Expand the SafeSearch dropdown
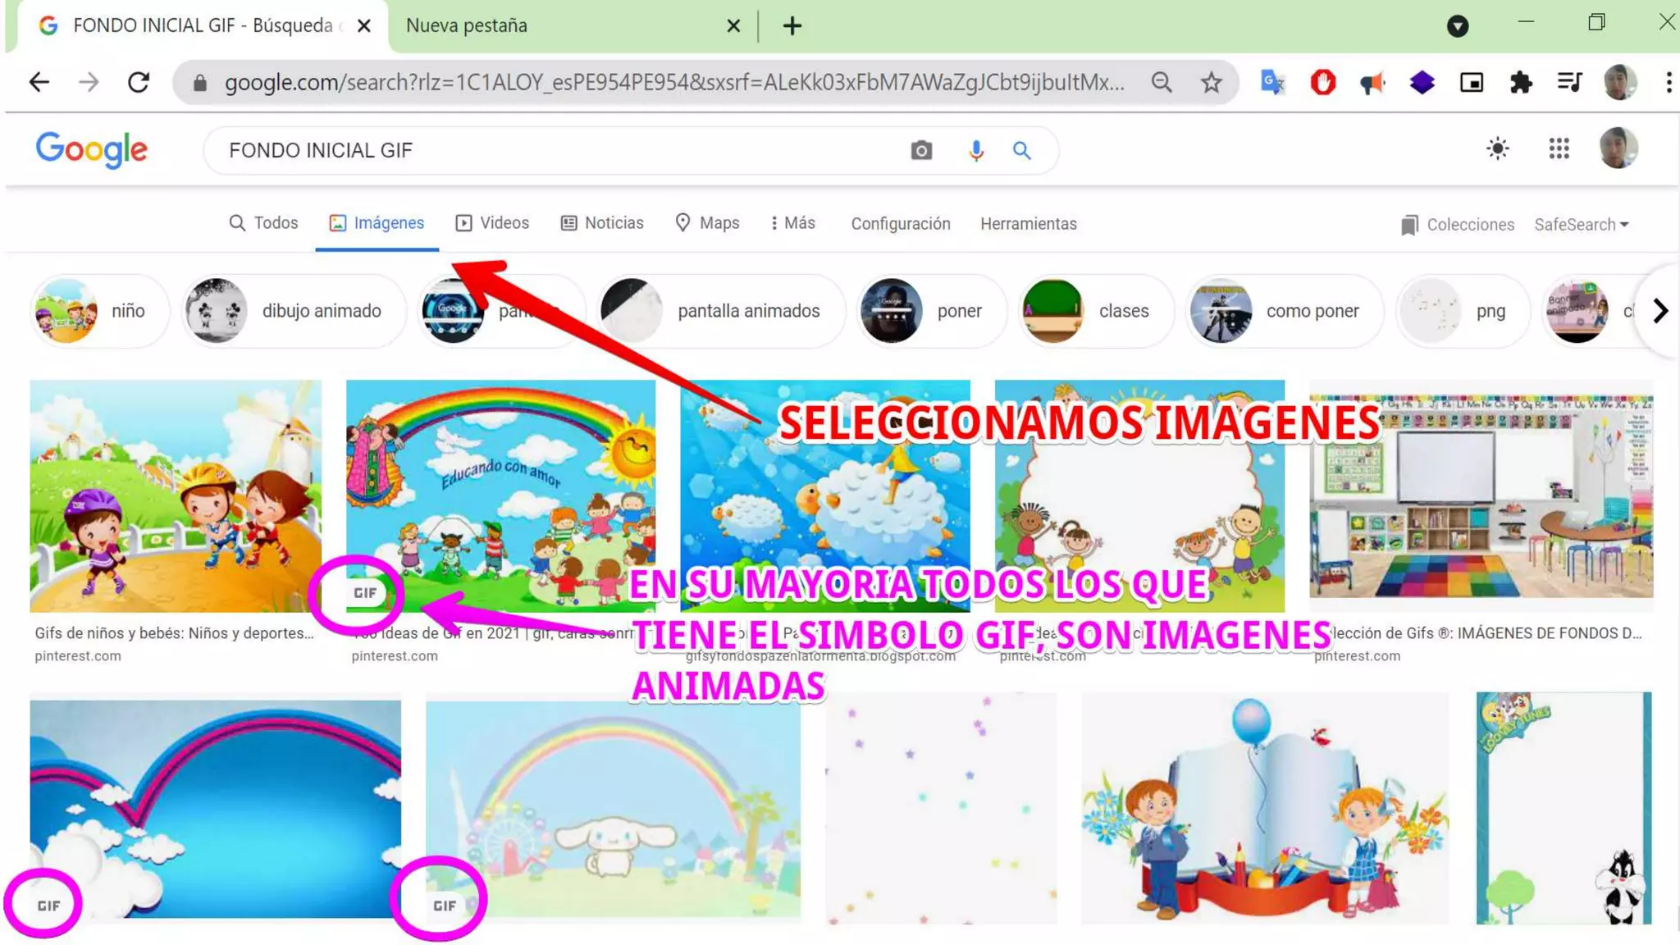The width and height of the screenshot is (1680, 945). click(1581, 224)
